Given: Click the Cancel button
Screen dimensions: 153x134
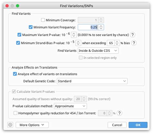Looking at the screenshot, I should [x=117, y=125].
